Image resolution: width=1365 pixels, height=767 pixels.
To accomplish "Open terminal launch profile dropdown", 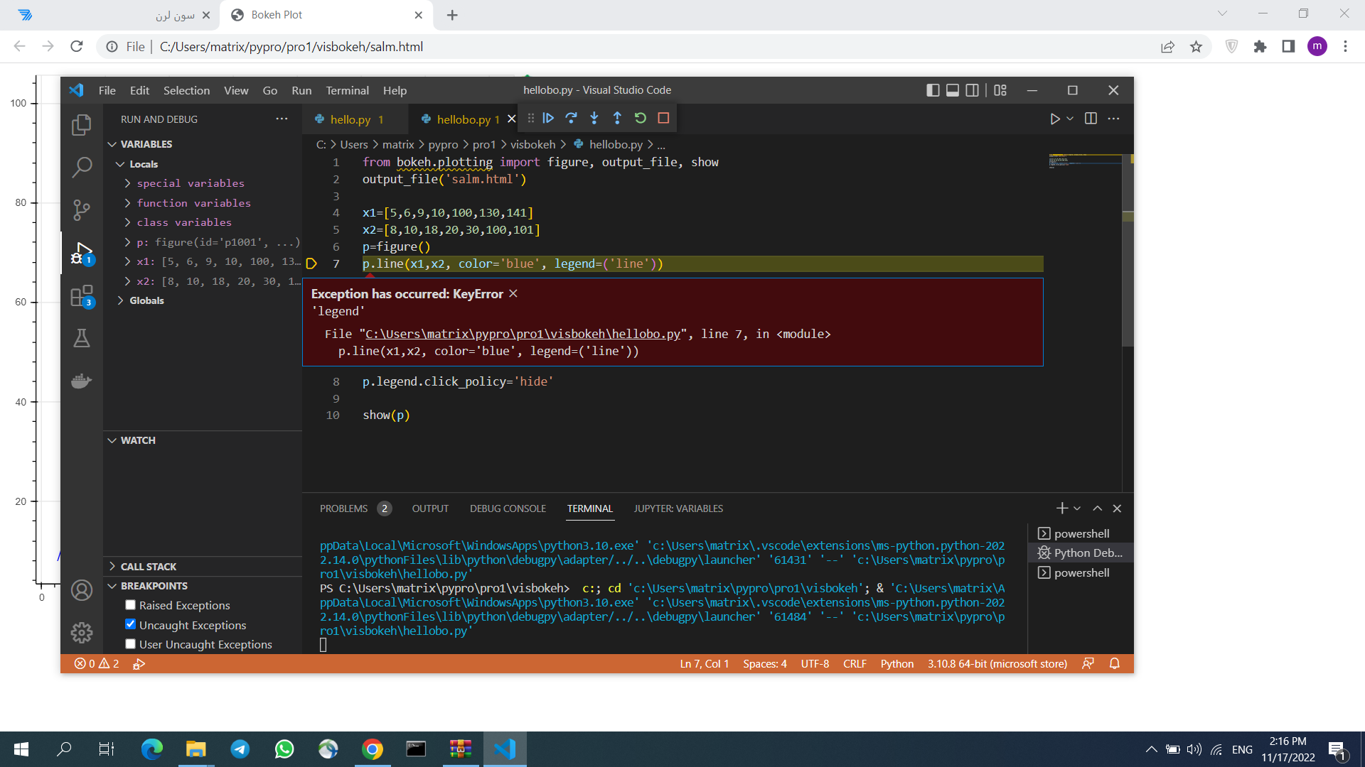I will click(1077, 508).
